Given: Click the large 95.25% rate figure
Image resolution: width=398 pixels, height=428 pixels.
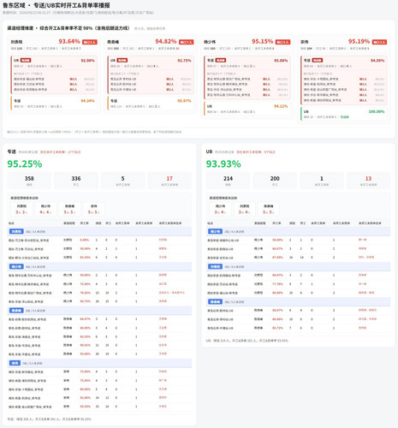Looking at the screenshot, I should (25, 164).
